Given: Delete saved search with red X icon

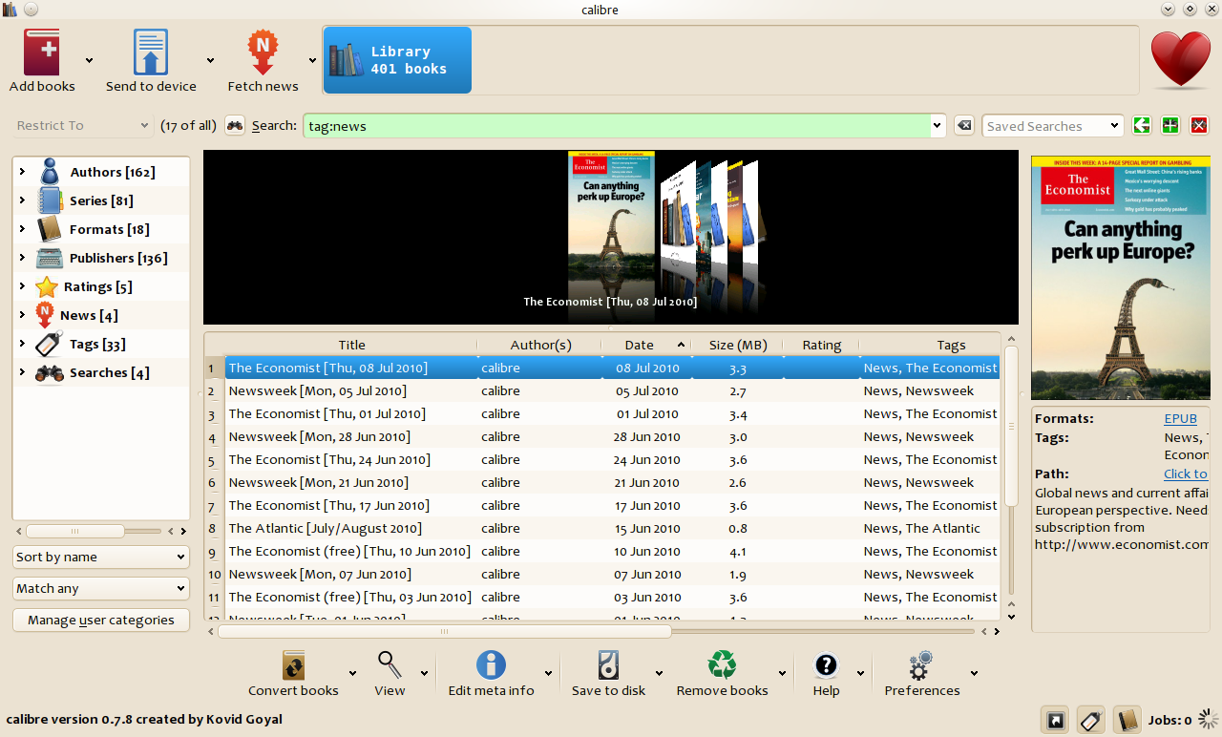Looking at the screenshot, I should click(x=1200, y=126).
